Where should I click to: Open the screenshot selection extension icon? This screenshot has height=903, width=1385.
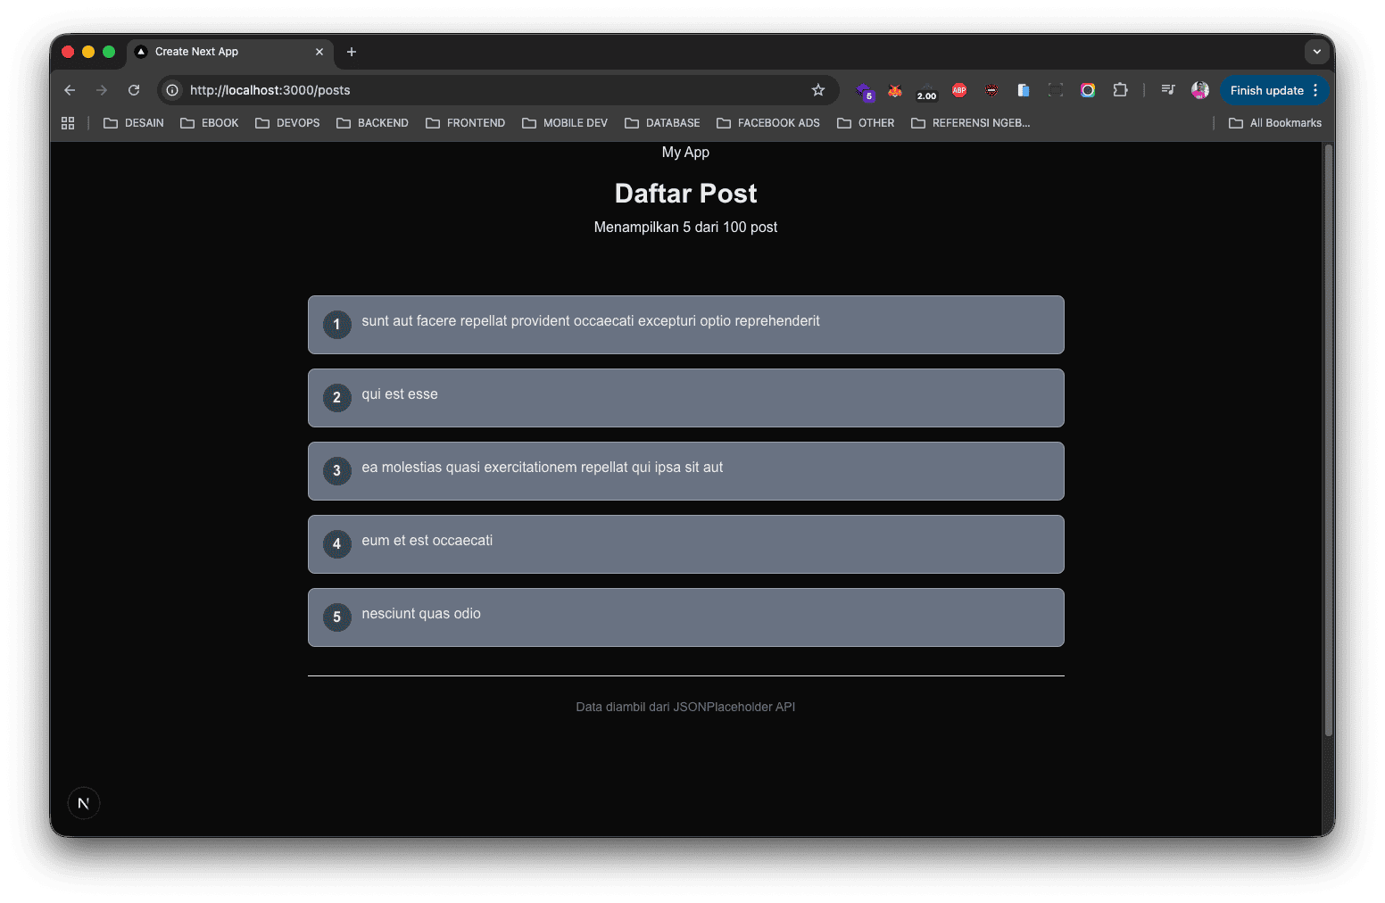(x=1056, y=90)
